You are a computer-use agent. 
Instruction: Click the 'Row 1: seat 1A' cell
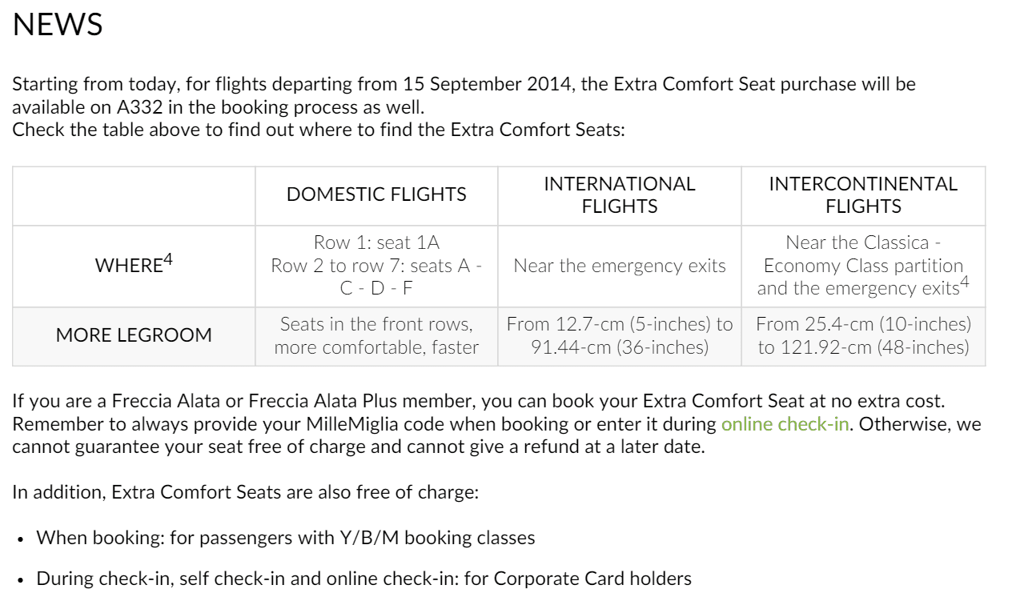[x=376, y=266]
